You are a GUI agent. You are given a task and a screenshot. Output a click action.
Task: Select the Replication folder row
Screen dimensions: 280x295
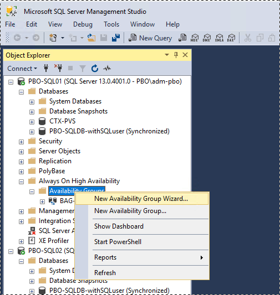pos(55,161)
